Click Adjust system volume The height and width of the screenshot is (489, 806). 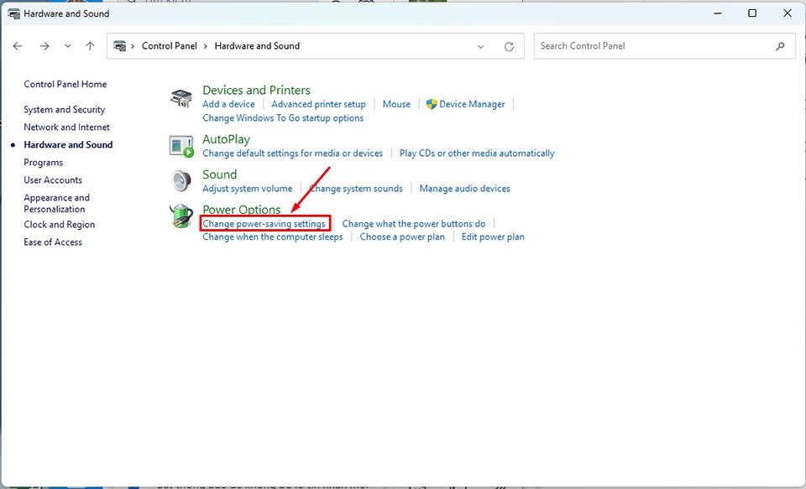tap(247, 189)
